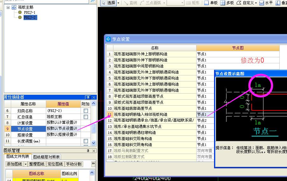Click the 筏板主筋 folder icon
The height and width of the screenshot is (181, 287).
tap(14, 7)
